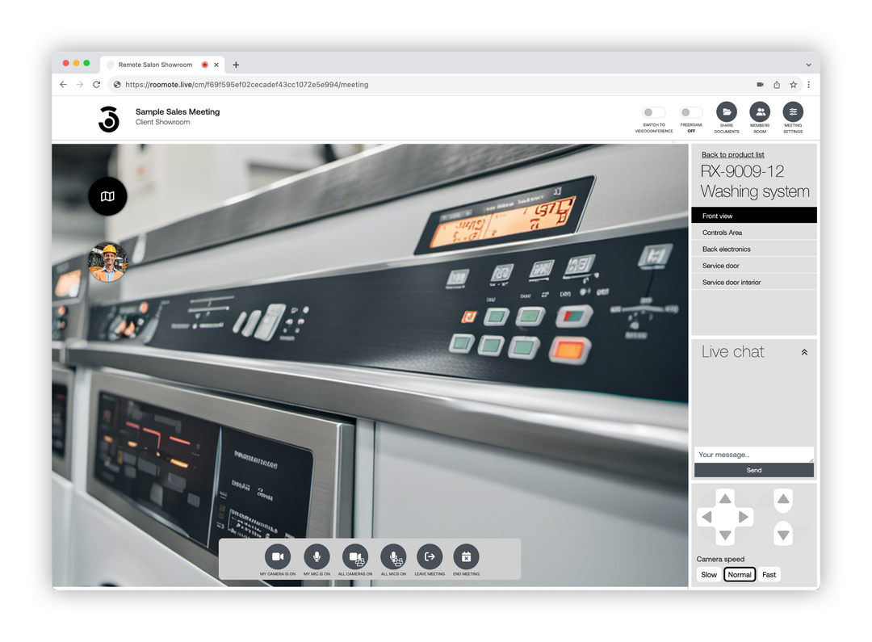
Task: Open the showroom map icon
Action: [x=107, y=196]
